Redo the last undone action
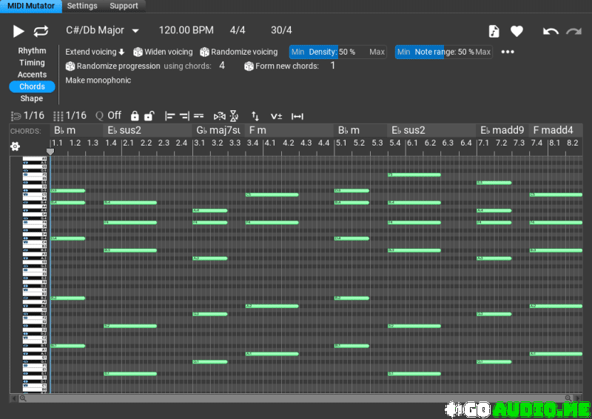This screenshot has height=419, width=592. point(574,31)
